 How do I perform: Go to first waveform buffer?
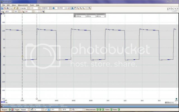click(x=53, y=8)
